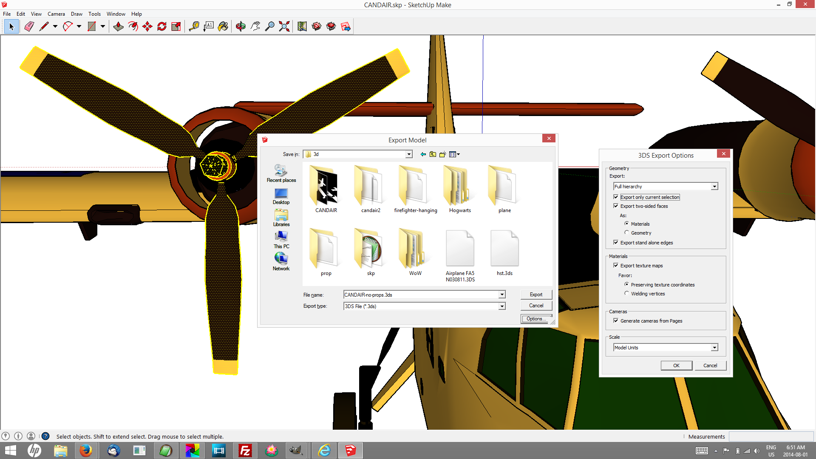Activate the Push/Pull tool

[x=118, y=27]
